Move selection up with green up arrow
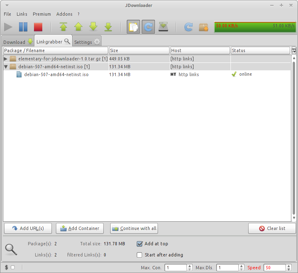This screenshot has height=273, width=298. pyautogui.click(x=78, y=27)
